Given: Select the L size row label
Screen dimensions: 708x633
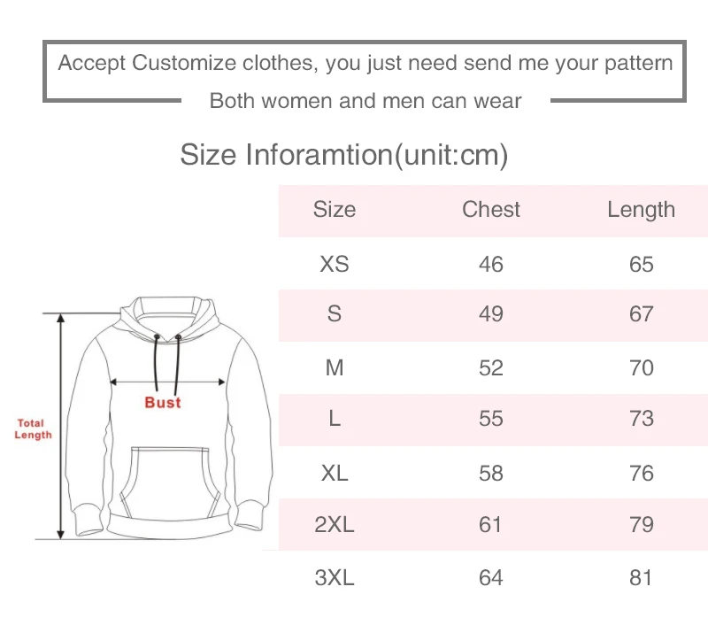Looking at the screenshot, I should point(335,419).
